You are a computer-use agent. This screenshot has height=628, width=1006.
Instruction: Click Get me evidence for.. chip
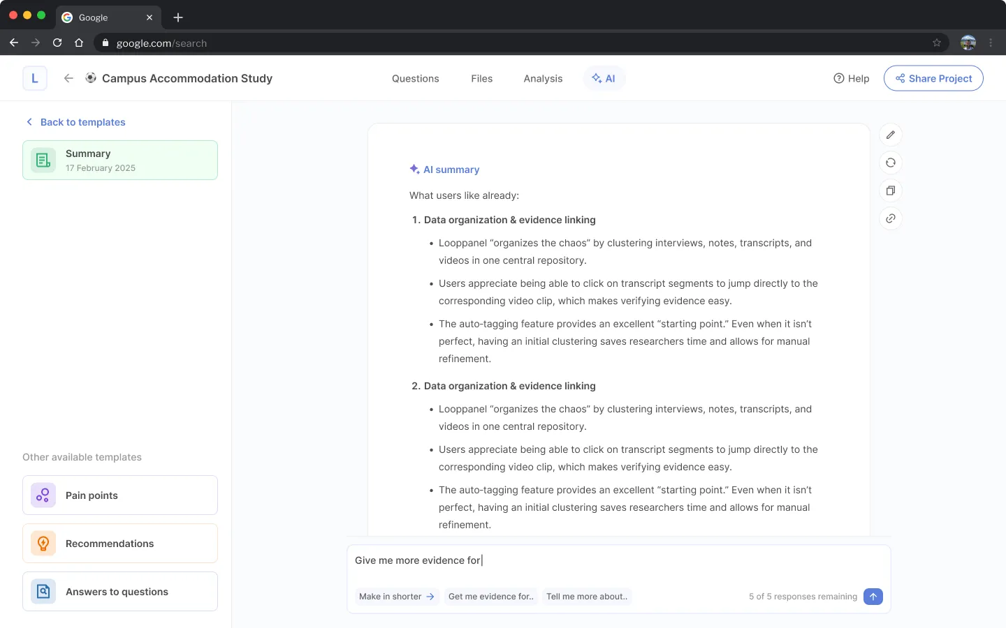[x=491, y=597]
